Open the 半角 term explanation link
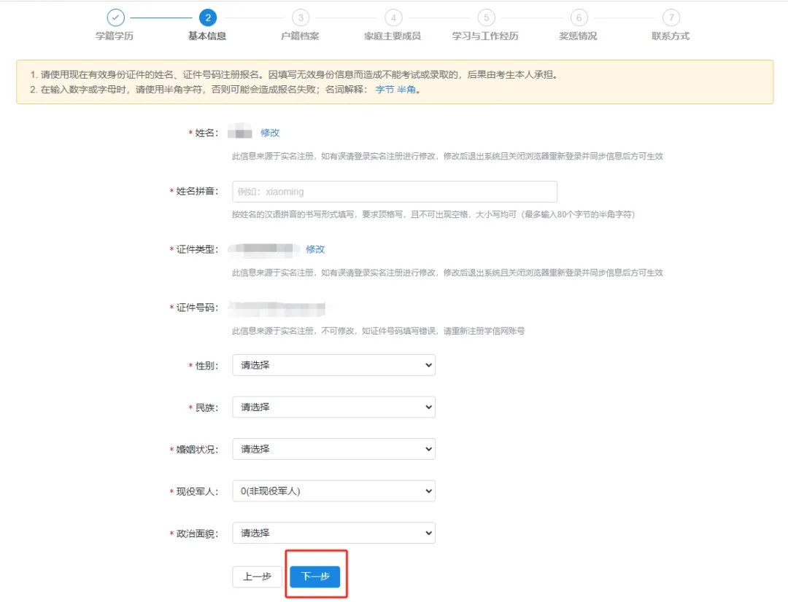Image resolution: width=788 pixels, height=602 pixels. coord(406,90)
